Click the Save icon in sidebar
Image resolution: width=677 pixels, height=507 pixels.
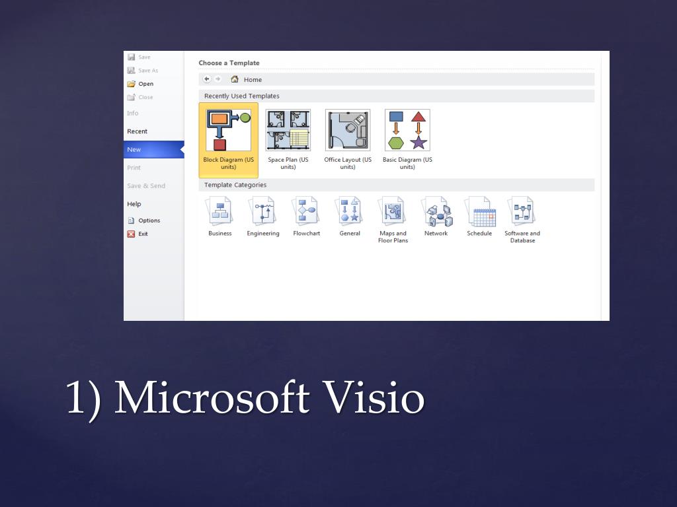coord(132,57)
